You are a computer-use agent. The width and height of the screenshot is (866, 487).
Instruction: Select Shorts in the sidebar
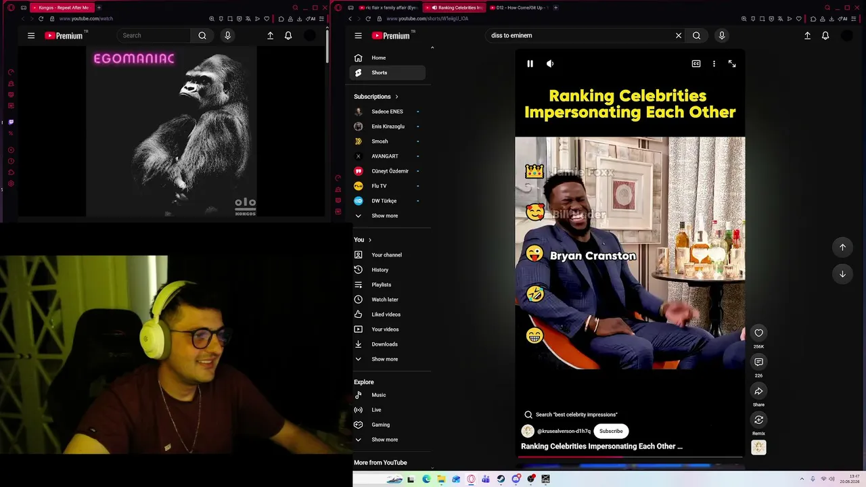[388, 72]
